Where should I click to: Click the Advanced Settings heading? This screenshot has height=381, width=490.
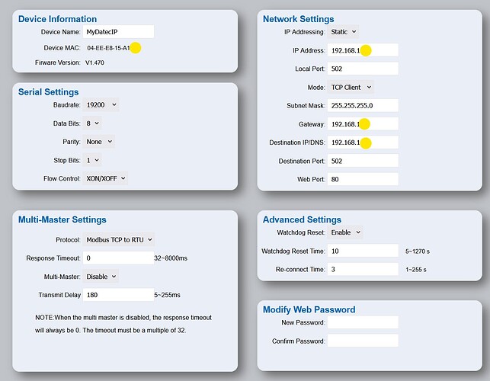[302, 219]
